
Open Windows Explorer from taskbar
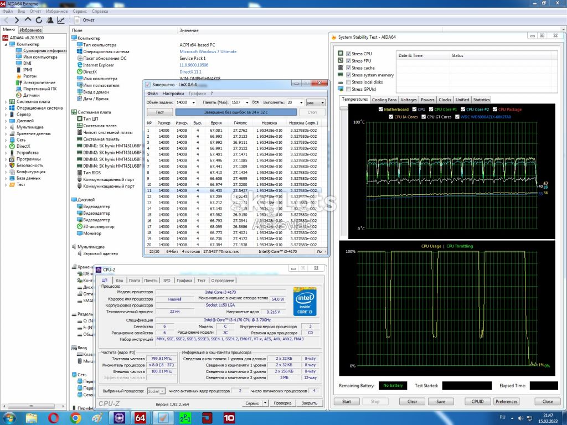point(32,418)
